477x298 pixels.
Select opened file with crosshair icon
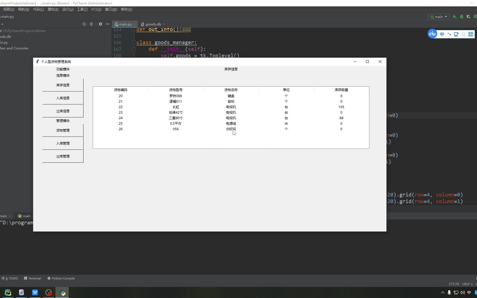coord(84,24)
